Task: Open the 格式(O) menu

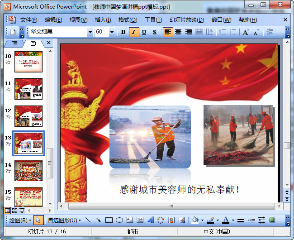Action: click(128, 20)
